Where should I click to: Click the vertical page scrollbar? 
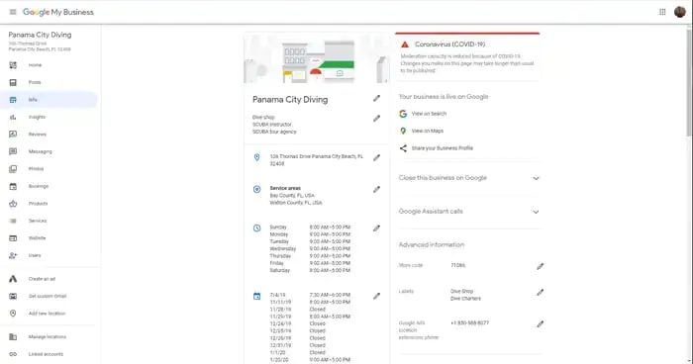pos(689,82)
